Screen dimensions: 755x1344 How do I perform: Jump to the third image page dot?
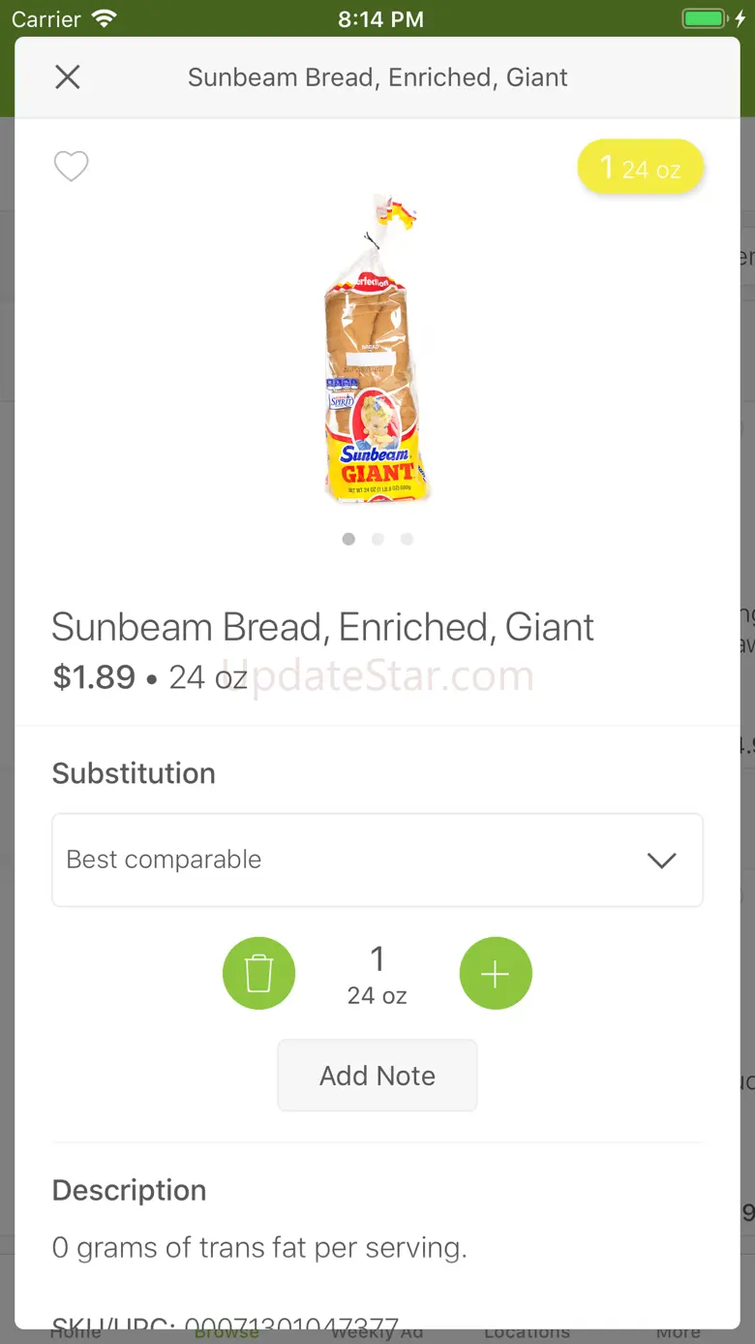[x=407, y=539]
